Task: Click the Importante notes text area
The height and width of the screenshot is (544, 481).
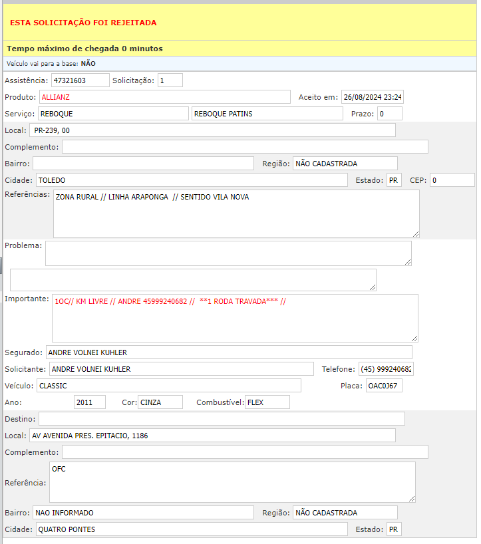Action: (x=235, y=318)
